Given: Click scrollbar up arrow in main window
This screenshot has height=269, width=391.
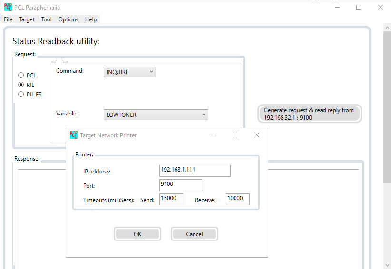Looking at the screenshot, I should tap(387, 28).
